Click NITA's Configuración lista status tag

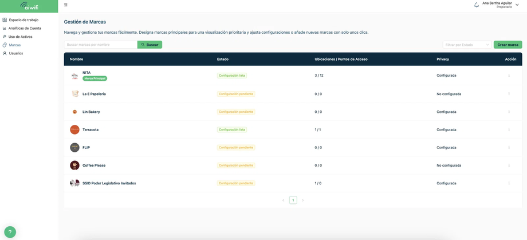click(232, 76)
